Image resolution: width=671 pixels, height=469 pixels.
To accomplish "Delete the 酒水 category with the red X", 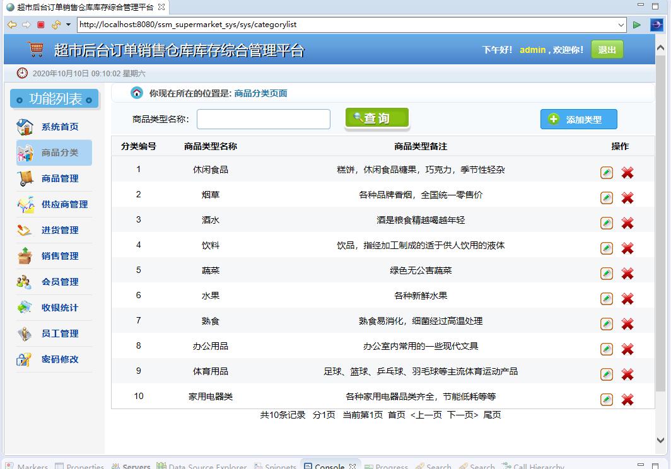I will (x=627, y=223).
